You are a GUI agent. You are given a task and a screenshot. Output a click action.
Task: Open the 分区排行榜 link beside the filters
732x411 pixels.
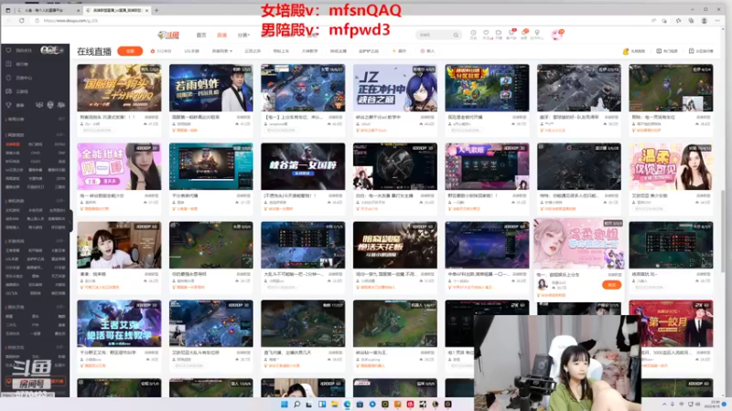pyautogui.click(x=701, y=51)
